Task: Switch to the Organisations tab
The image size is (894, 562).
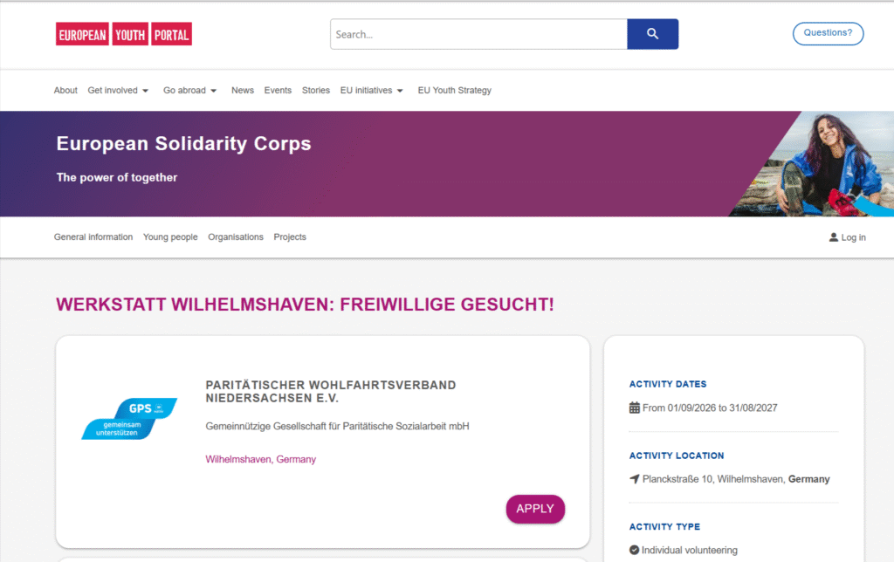Action: pos(236,237)
